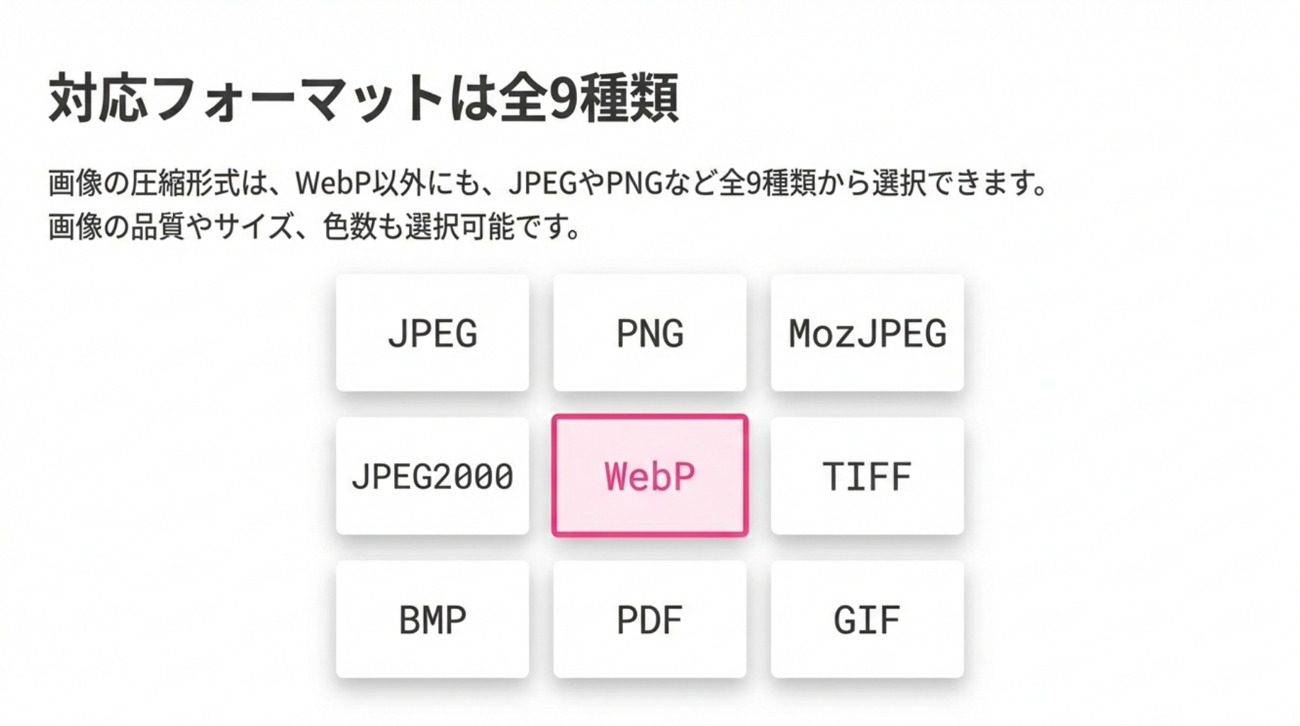The width and height of the screenshot is (1300, 726).
Task: Select the JPEG2000 format tile
Action: point(432,476)
